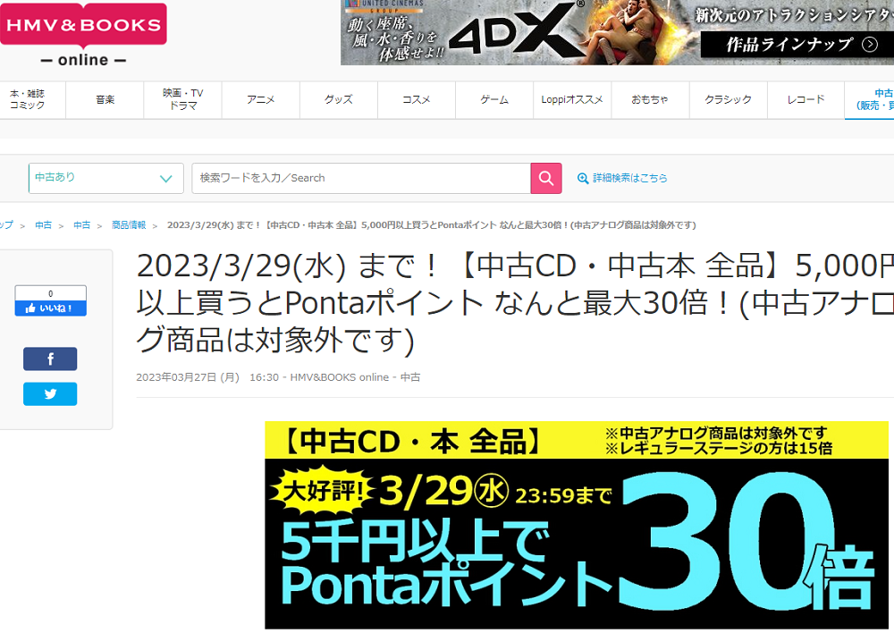Open the 中古あり category dropdown
894x633 pixels.
pyautogui.click(x=106, y=179)
